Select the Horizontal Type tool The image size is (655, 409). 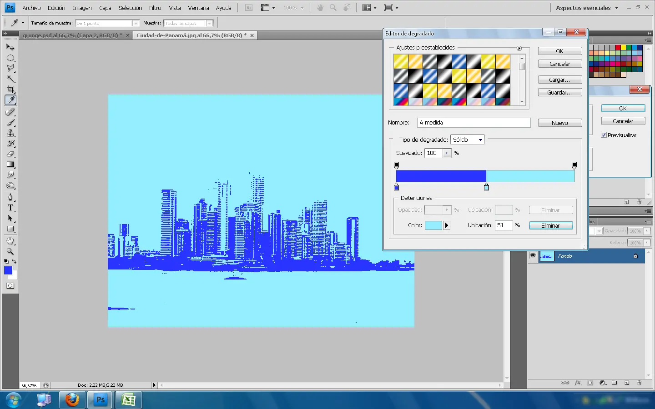[x=10, y=208]
